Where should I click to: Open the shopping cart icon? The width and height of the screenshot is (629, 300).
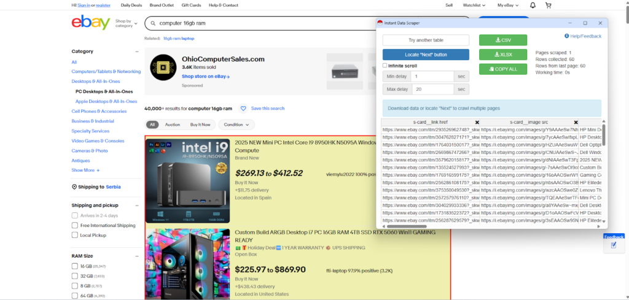click(549, 5)
